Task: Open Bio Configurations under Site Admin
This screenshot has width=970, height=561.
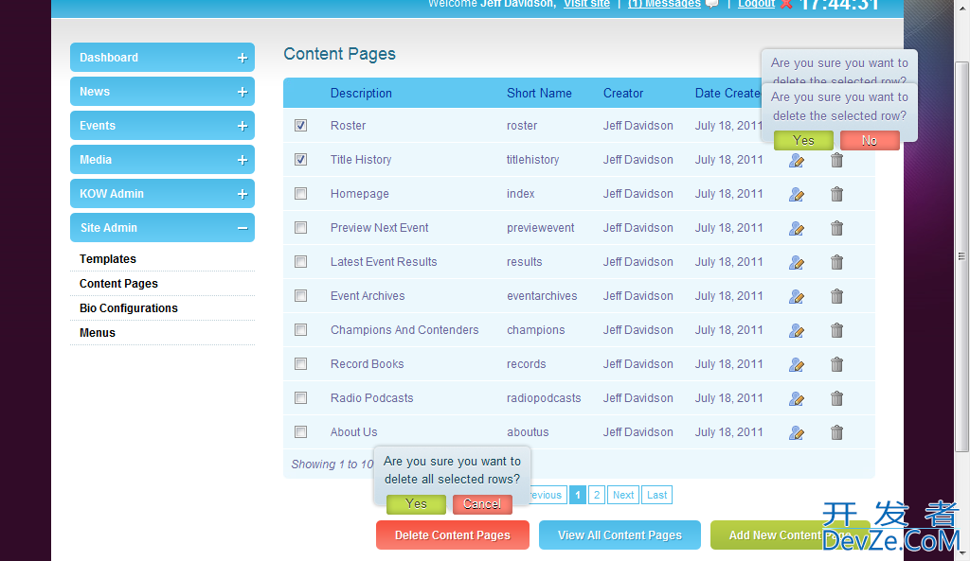Action: tap(128, 308)
